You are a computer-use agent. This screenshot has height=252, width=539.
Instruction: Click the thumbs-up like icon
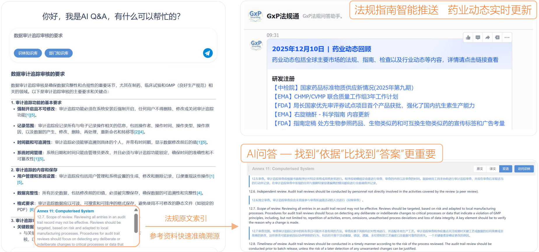tap(468, 37)
